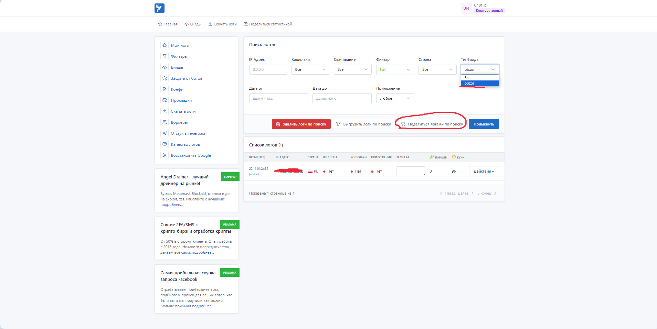Viewport: 657px width, 329px height.
Task: Click the Angel Drainer ad title
Action: point(184,180)
